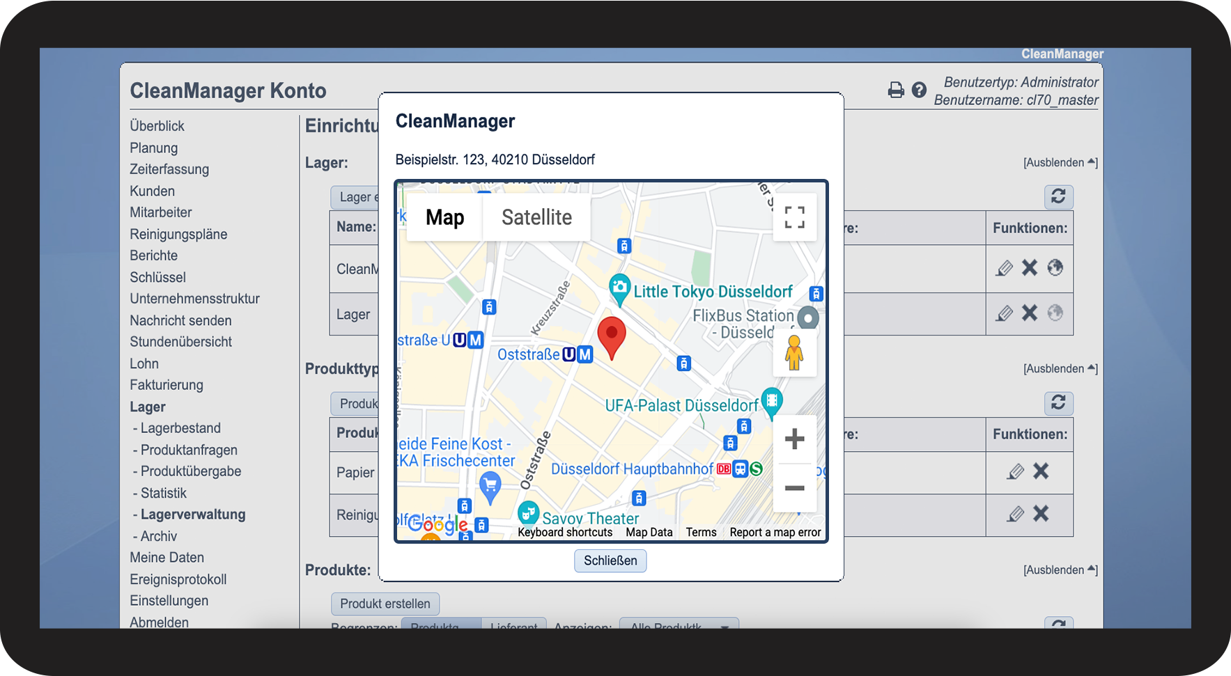This screenshot has width=1231, height=676.
Task: Click the Street View pegman icon
Action: pyautogui.click(x=794, y=352)
